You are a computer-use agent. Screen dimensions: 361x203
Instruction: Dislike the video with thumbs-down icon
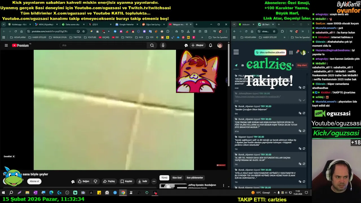coord(95,181)
